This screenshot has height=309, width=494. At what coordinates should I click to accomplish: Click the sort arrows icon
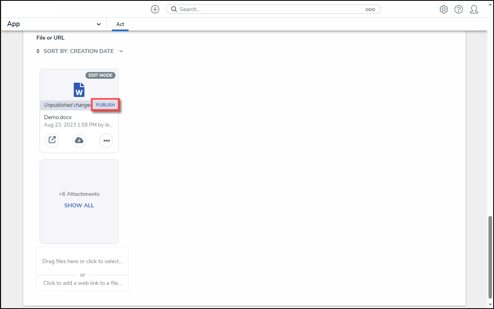click(38, 51)
